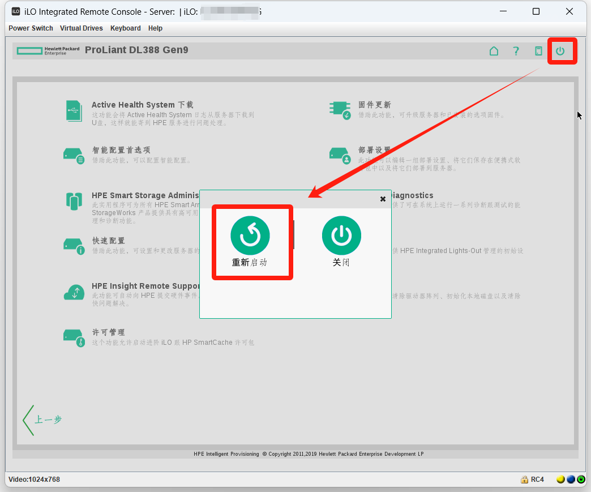Go back with the 上一步 button
This screenshot has width=591, height=492.
coord(42,420)
